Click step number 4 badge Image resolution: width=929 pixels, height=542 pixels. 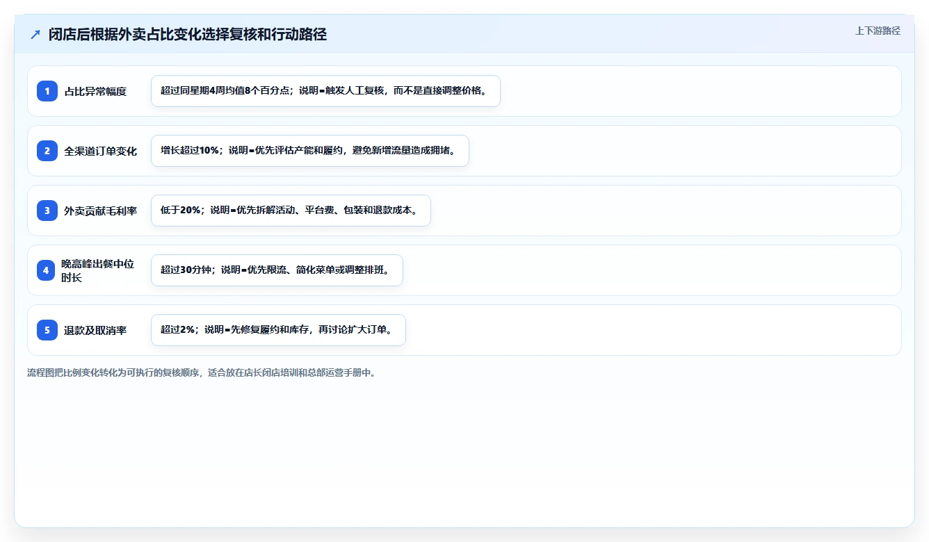tap(47, 270)
